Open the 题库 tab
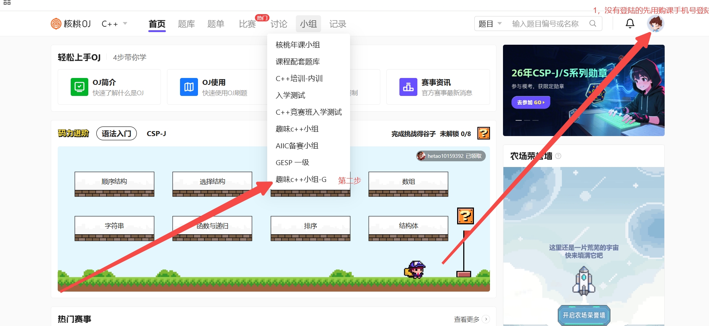Viewport: 709px width, 326px height. click(x=187, y=24)
